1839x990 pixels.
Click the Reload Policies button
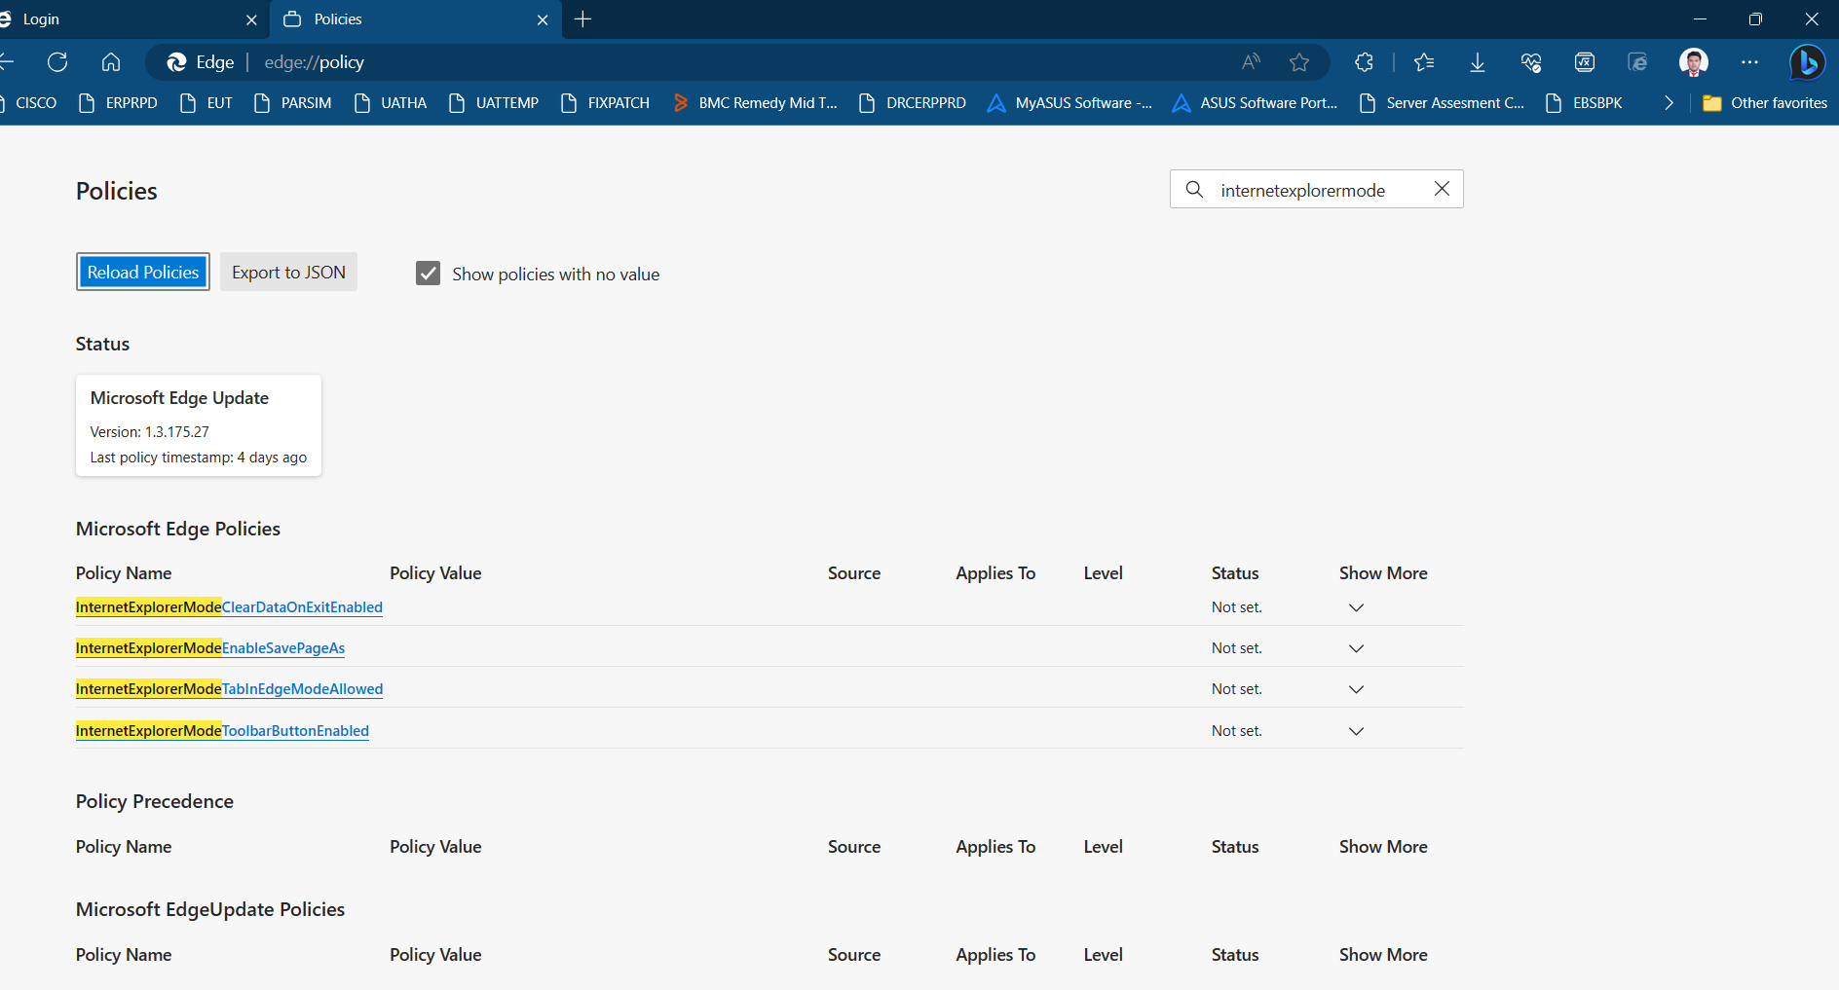[143, 272]
